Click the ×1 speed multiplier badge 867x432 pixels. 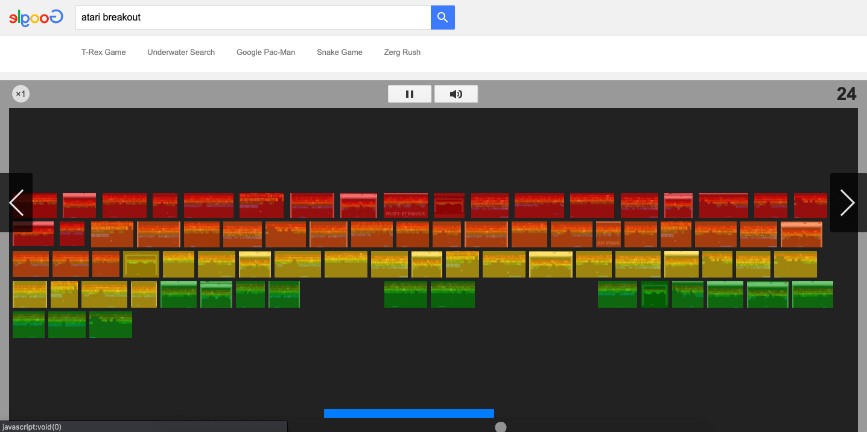(21, 94)
